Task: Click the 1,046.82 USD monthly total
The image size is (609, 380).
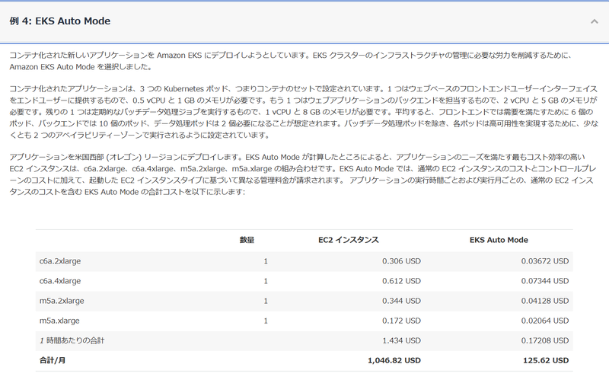Action: [x=394, y=360]
